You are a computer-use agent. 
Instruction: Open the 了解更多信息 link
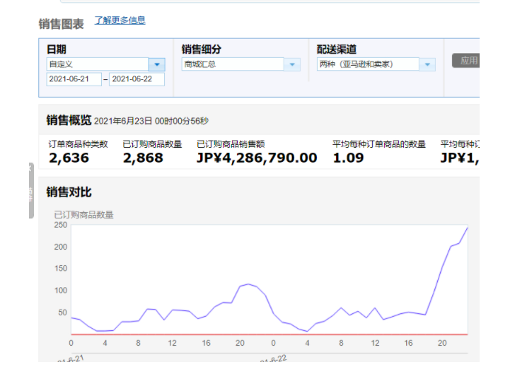click(x=120, y=21)
